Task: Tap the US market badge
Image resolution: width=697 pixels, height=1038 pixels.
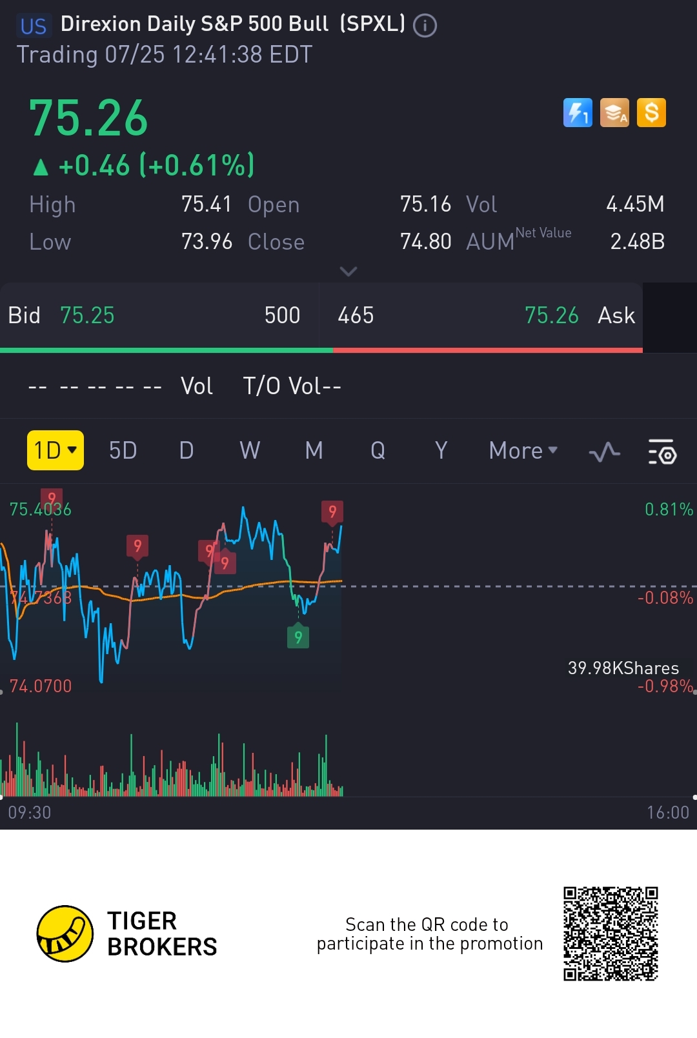Action: pos(34,26)
